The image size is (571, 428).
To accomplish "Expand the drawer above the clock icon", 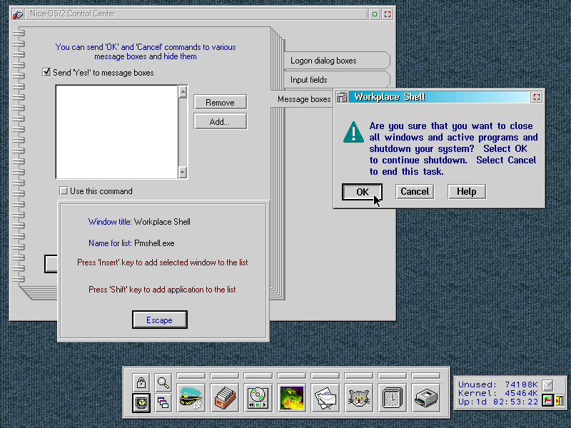I will click(392, 376).
